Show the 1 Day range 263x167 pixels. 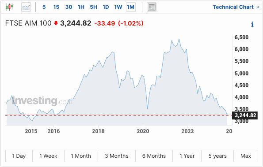pos(19,156)
